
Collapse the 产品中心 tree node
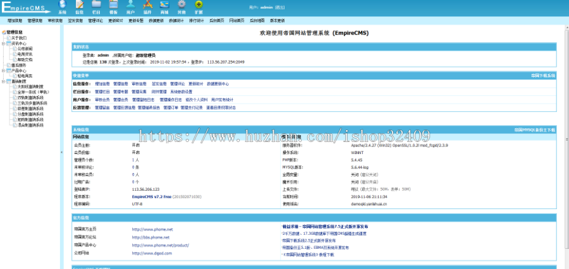click(3, 71)
